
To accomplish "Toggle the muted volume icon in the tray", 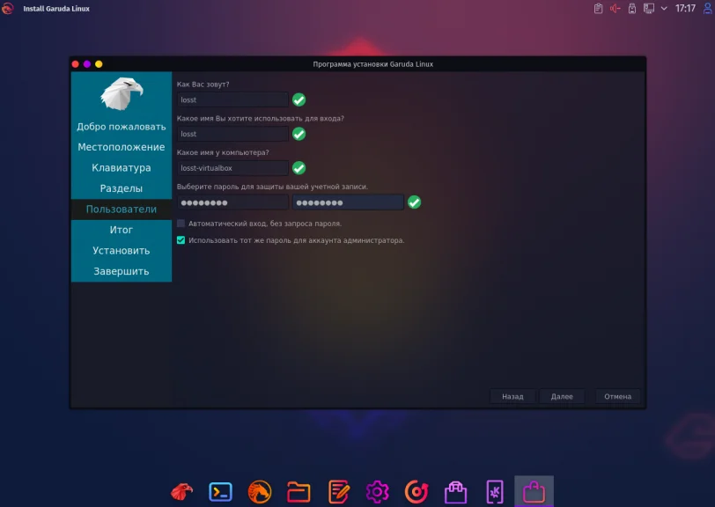I will [615, 10].
